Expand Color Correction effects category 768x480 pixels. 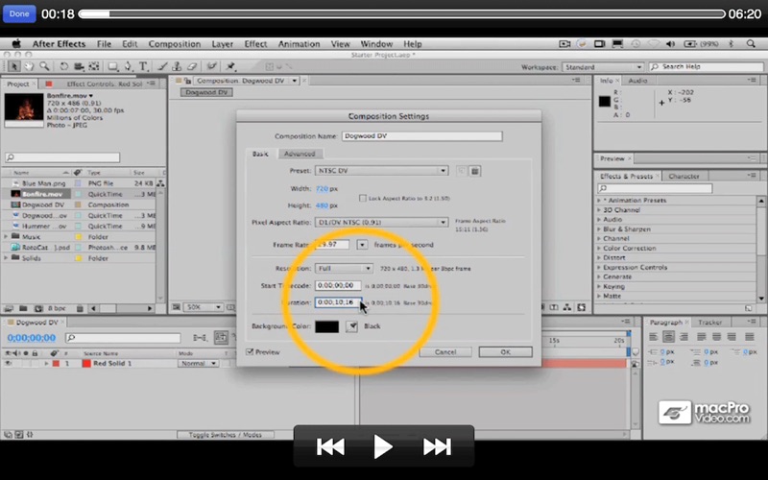(x=599, y=249)
